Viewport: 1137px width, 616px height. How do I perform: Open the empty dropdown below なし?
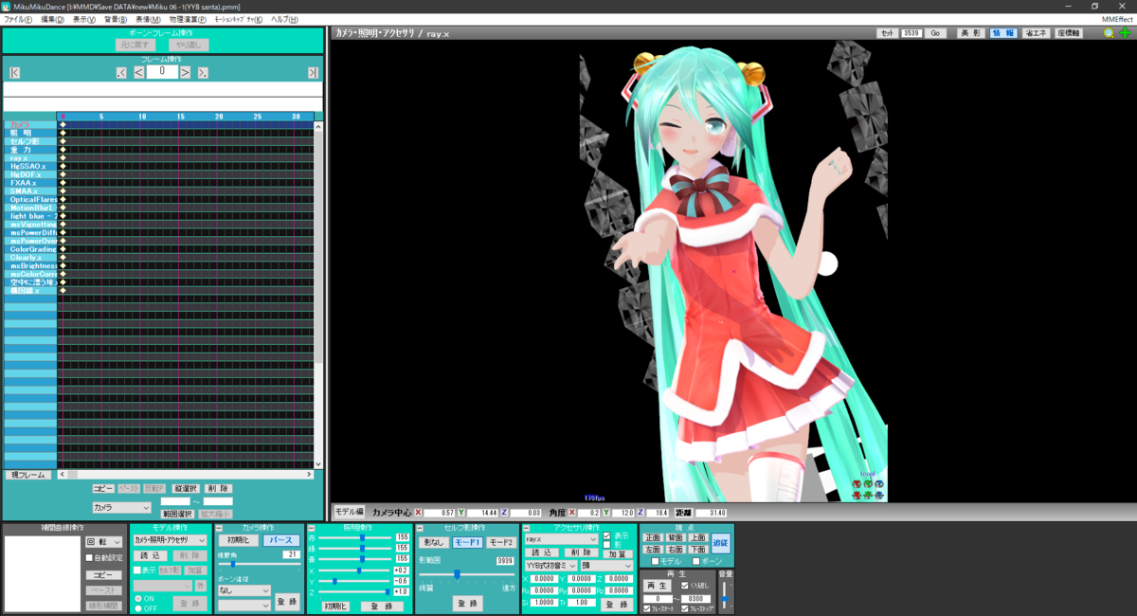coord(244,605)
